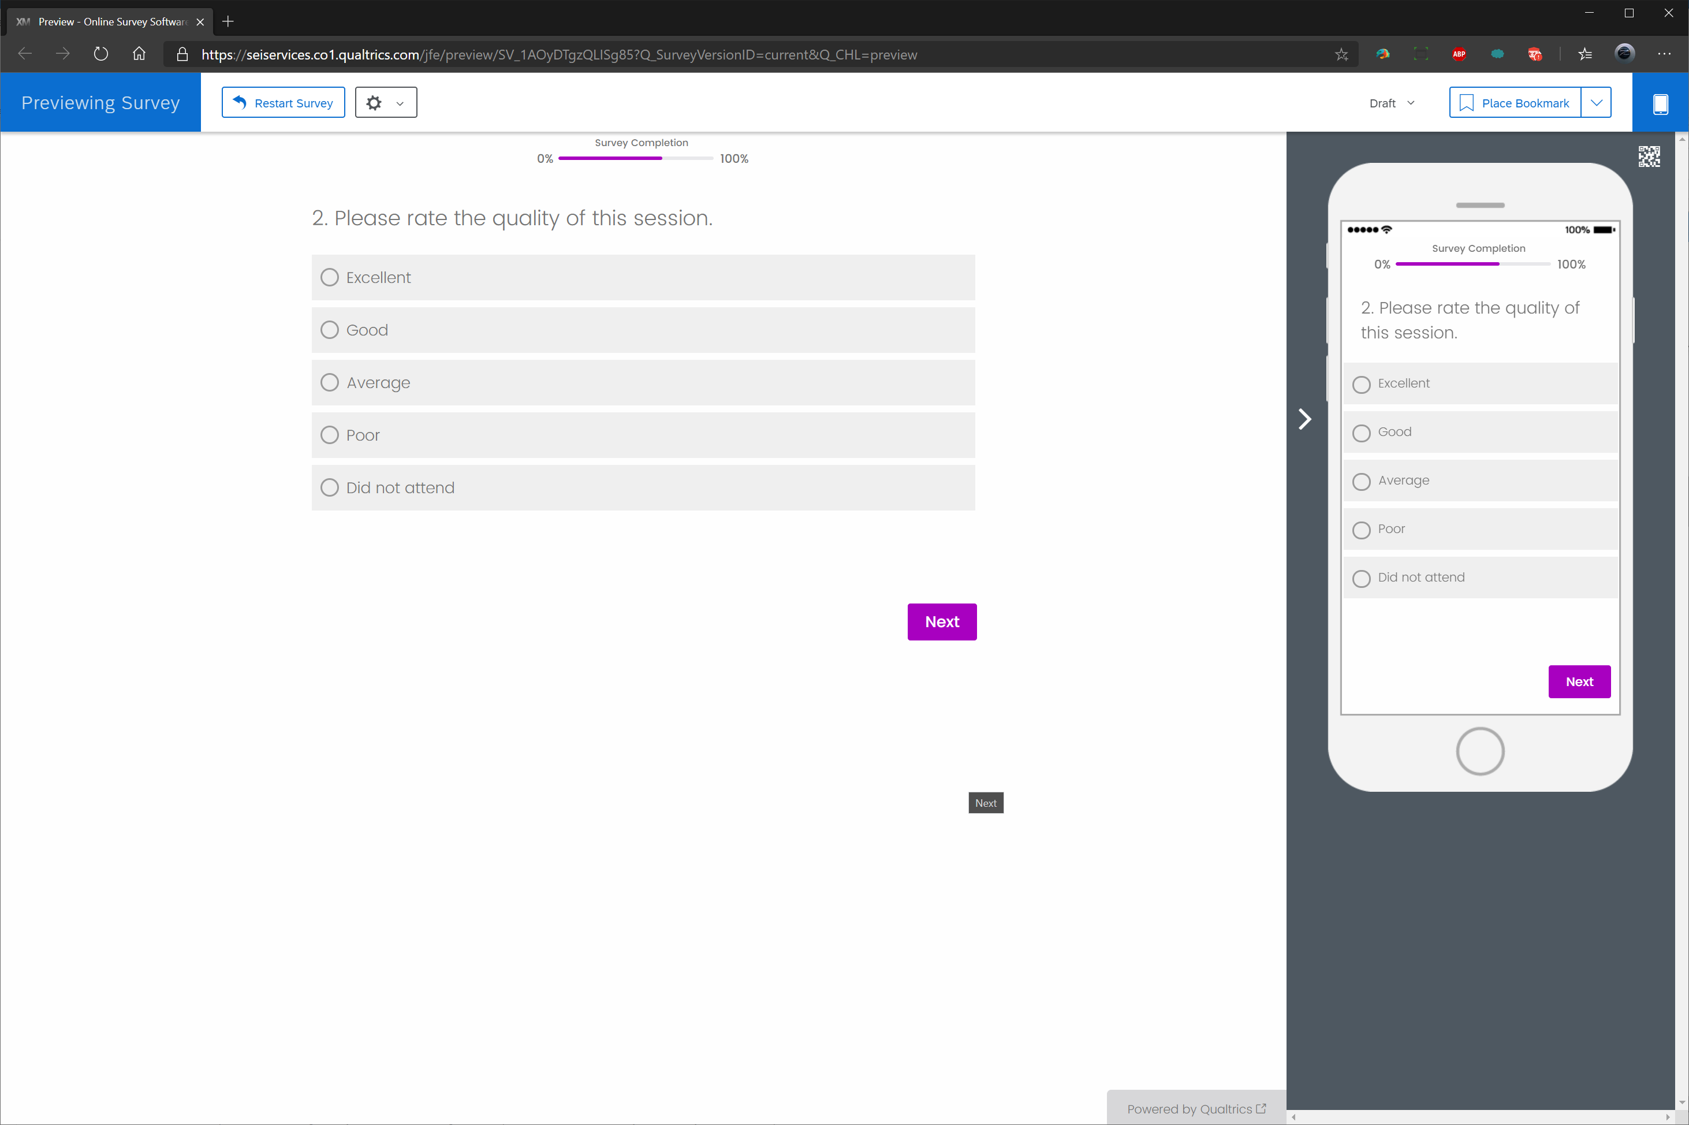
Task: Open the browser profile avatar
Action: 1624,53
